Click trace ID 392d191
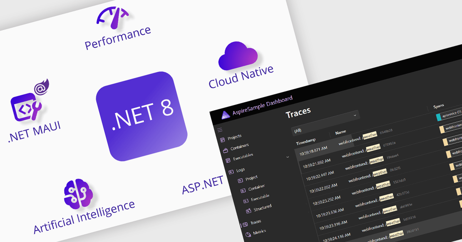 coord(413,230)
